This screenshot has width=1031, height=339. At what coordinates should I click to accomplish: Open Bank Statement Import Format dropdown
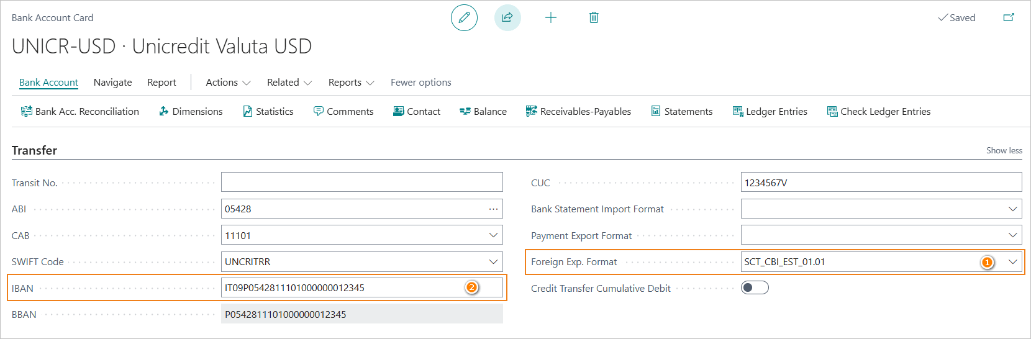click(x=1012, y=209)
